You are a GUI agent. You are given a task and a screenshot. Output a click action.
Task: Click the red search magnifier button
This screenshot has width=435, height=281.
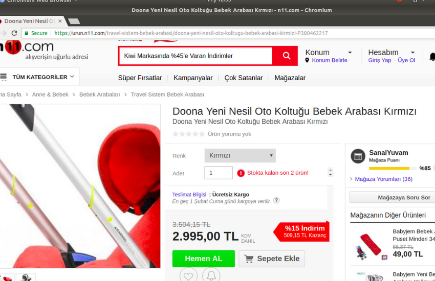[286, 56]
